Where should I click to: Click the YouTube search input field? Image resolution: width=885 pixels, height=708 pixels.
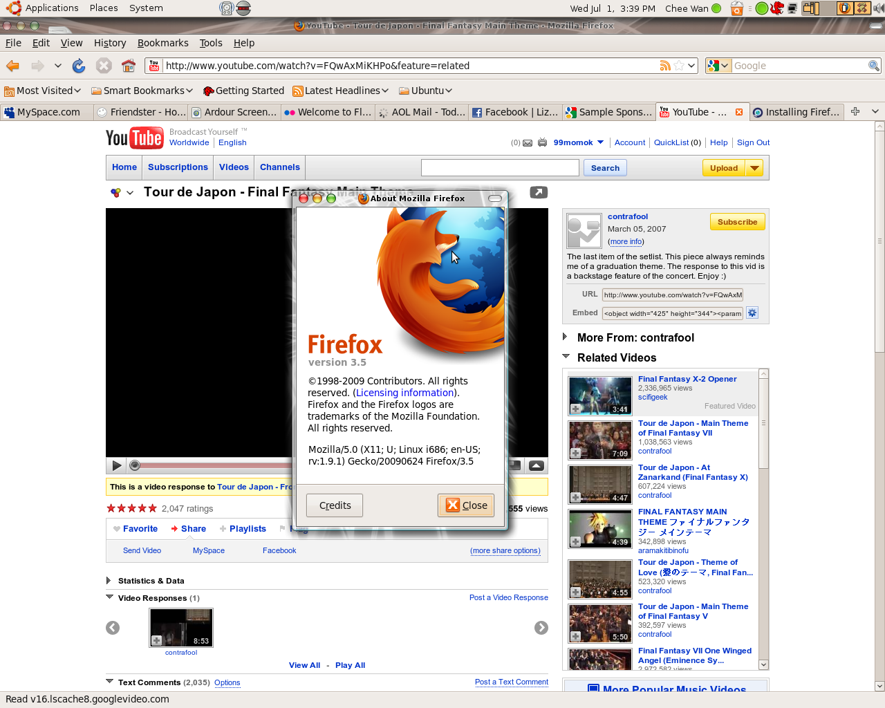(500, 167)
